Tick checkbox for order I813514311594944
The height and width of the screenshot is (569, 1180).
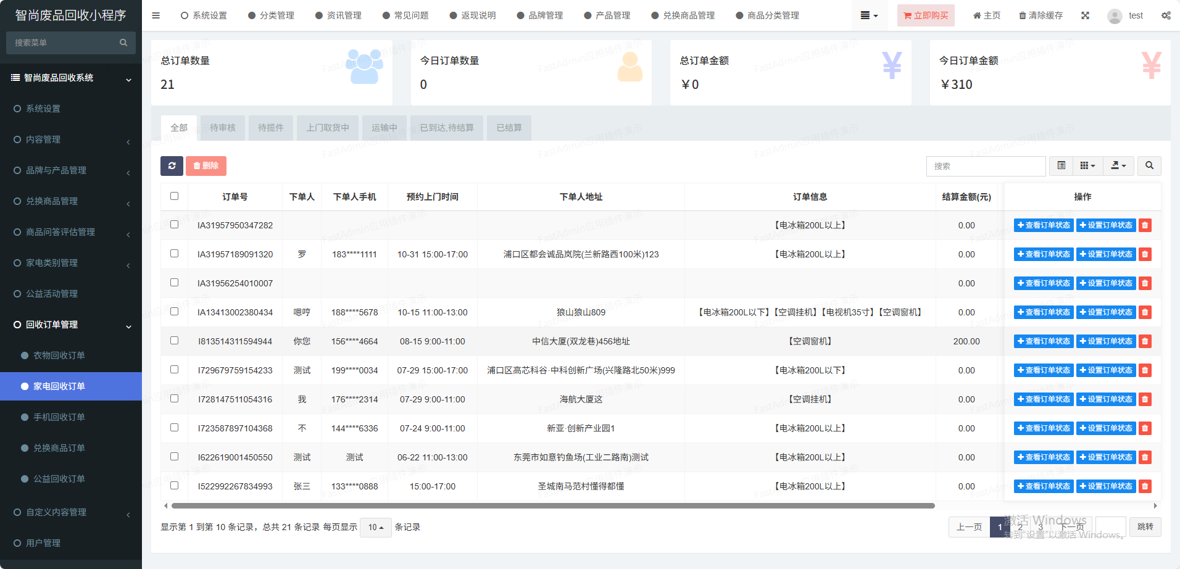[174, 341]
